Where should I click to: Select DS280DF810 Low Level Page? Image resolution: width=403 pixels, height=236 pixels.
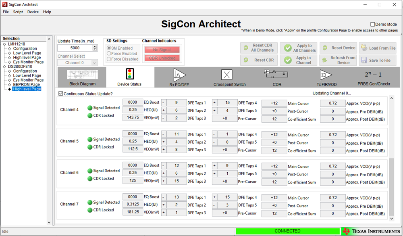27,75
